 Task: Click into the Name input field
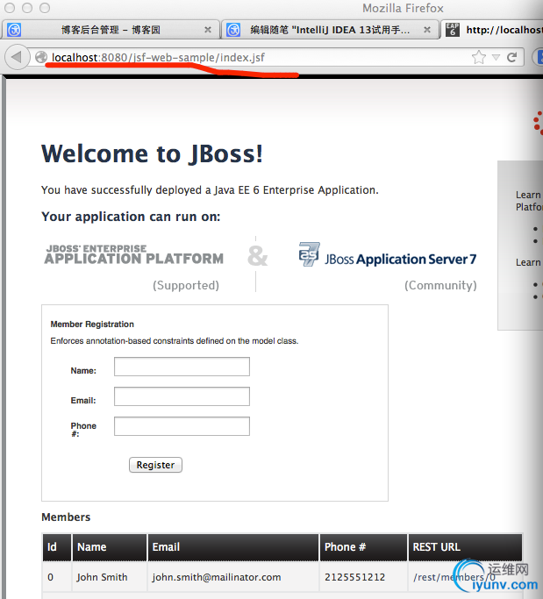182,367
